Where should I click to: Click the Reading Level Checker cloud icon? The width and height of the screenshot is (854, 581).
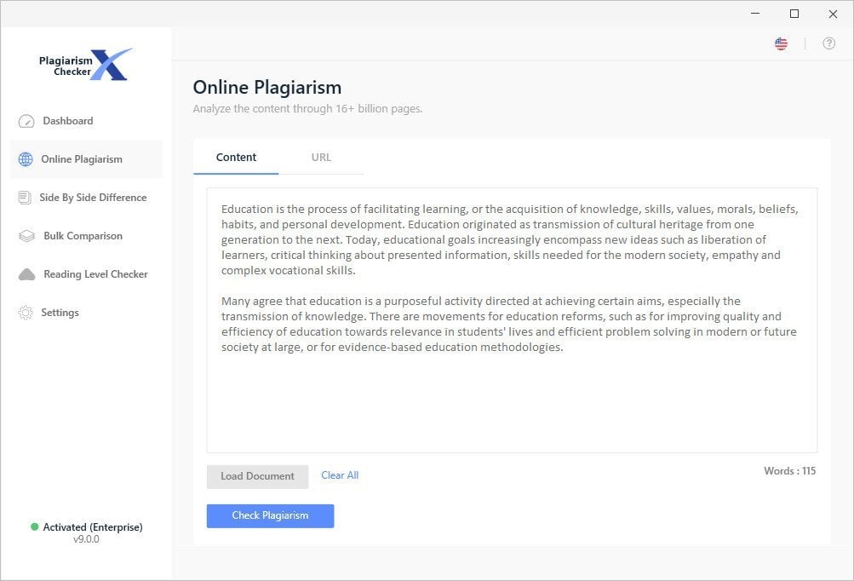pyautogui.click(x=27, y=274)
